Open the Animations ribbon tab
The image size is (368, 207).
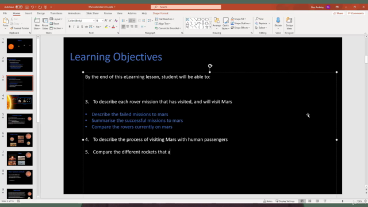[x=74, y=13]
